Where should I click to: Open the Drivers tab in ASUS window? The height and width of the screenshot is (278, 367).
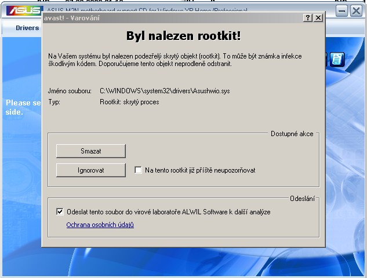point(27,28)
